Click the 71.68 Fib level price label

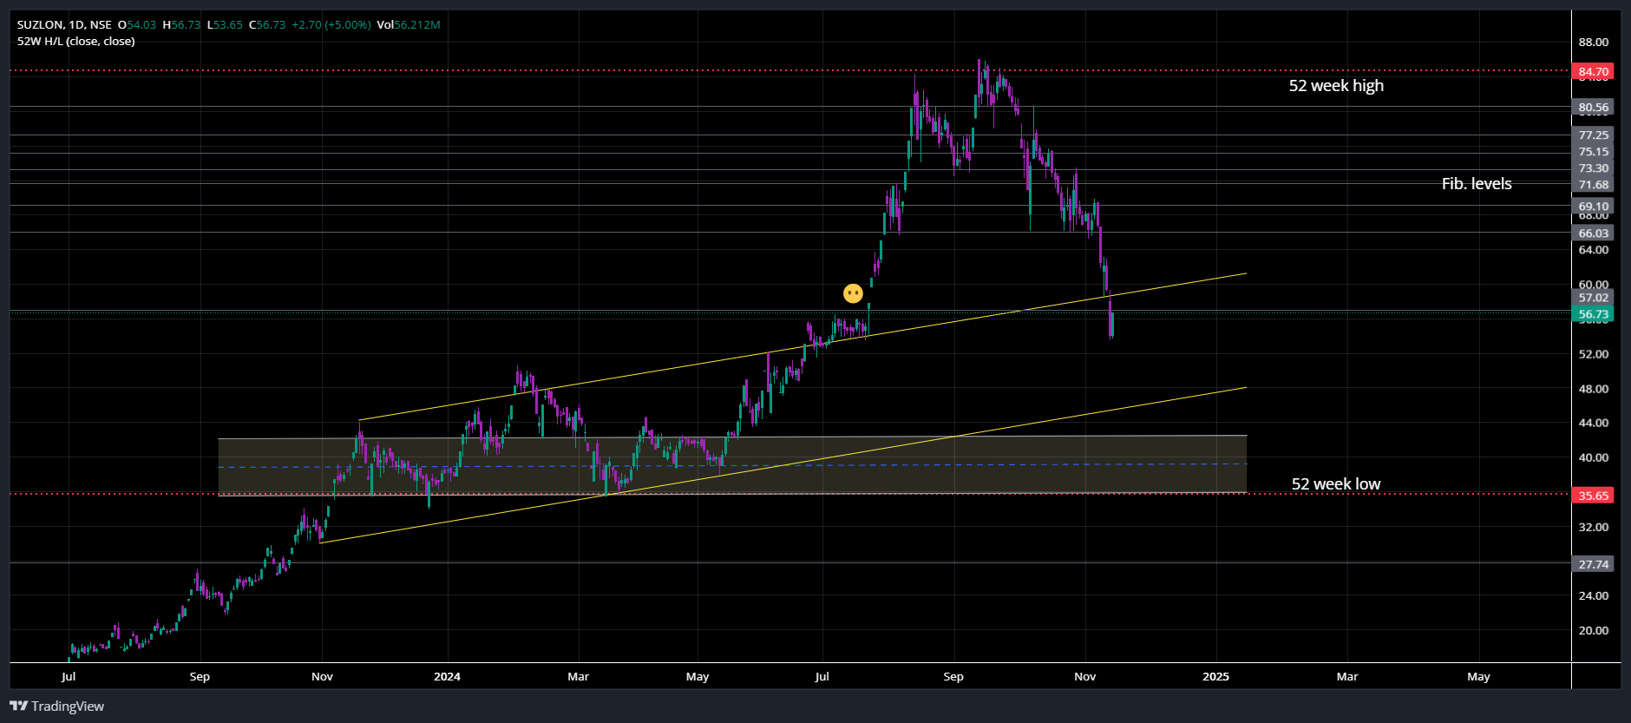[x=1593, y=184]
